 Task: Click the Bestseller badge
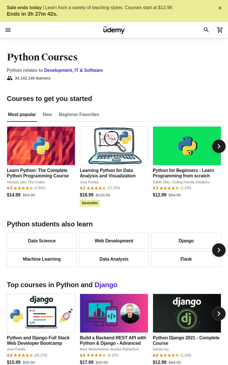click(x=90, y=203)
